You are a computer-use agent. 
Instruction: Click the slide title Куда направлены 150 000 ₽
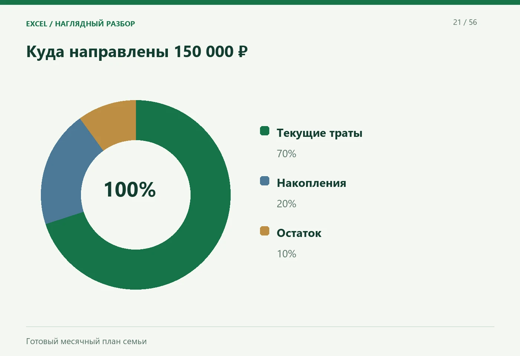coord(137,52)
